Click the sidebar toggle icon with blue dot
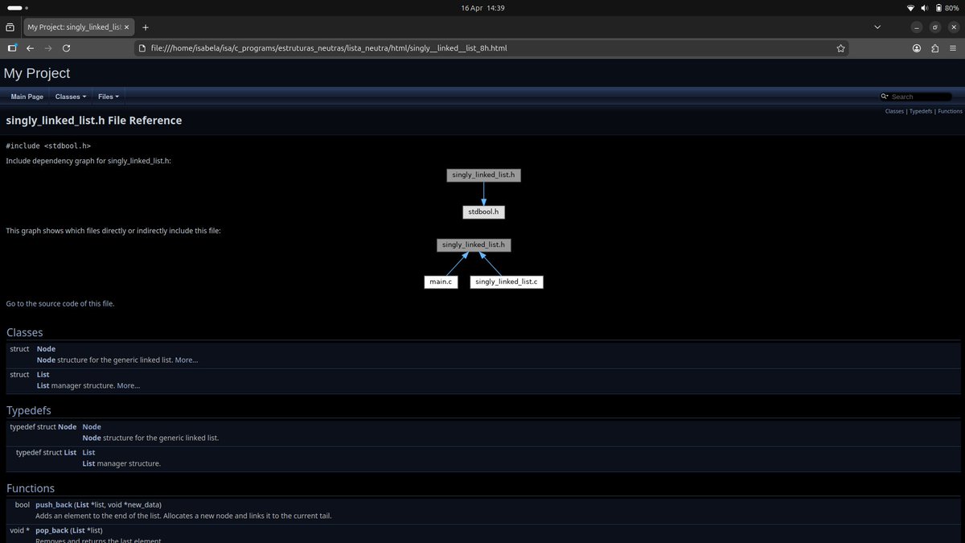This screenshot has width=965, height=543. (12, 48)
